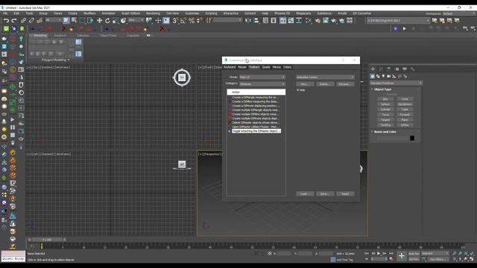Click the Reset button in Customize dialog
This screenshot has height=268, width=477.
click(345, 194)
